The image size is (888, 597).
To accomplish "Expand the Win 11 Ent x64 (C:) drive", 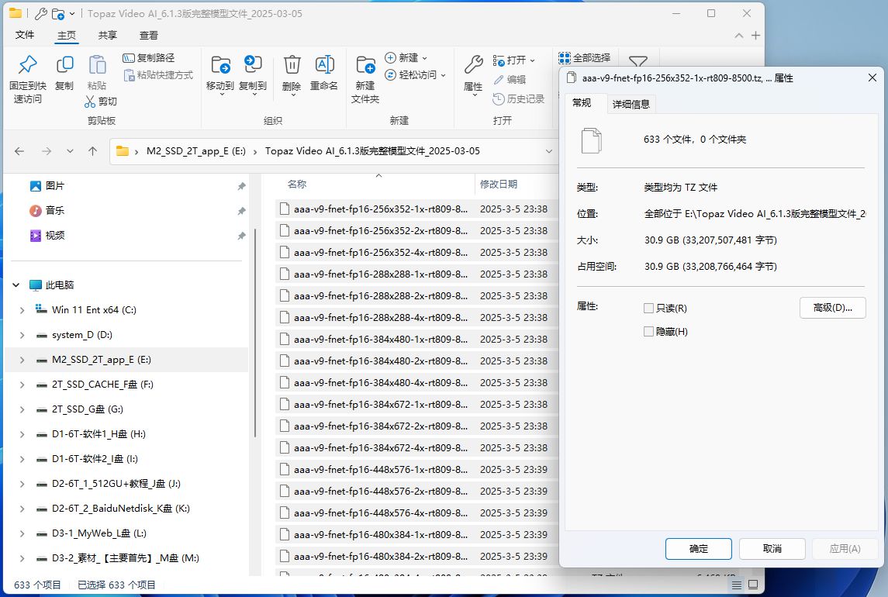I will (22, 310).
